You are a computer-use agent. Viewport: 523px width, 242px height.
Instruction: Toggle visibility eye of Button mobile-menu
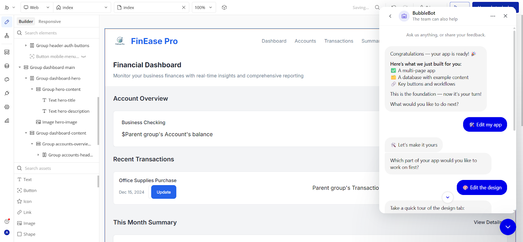tap(84, 56)
